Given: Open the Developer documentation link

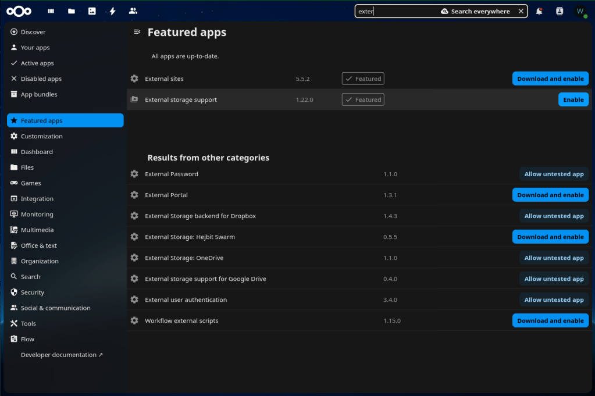Looking at the screenshot, I should [x=62, y=355].
